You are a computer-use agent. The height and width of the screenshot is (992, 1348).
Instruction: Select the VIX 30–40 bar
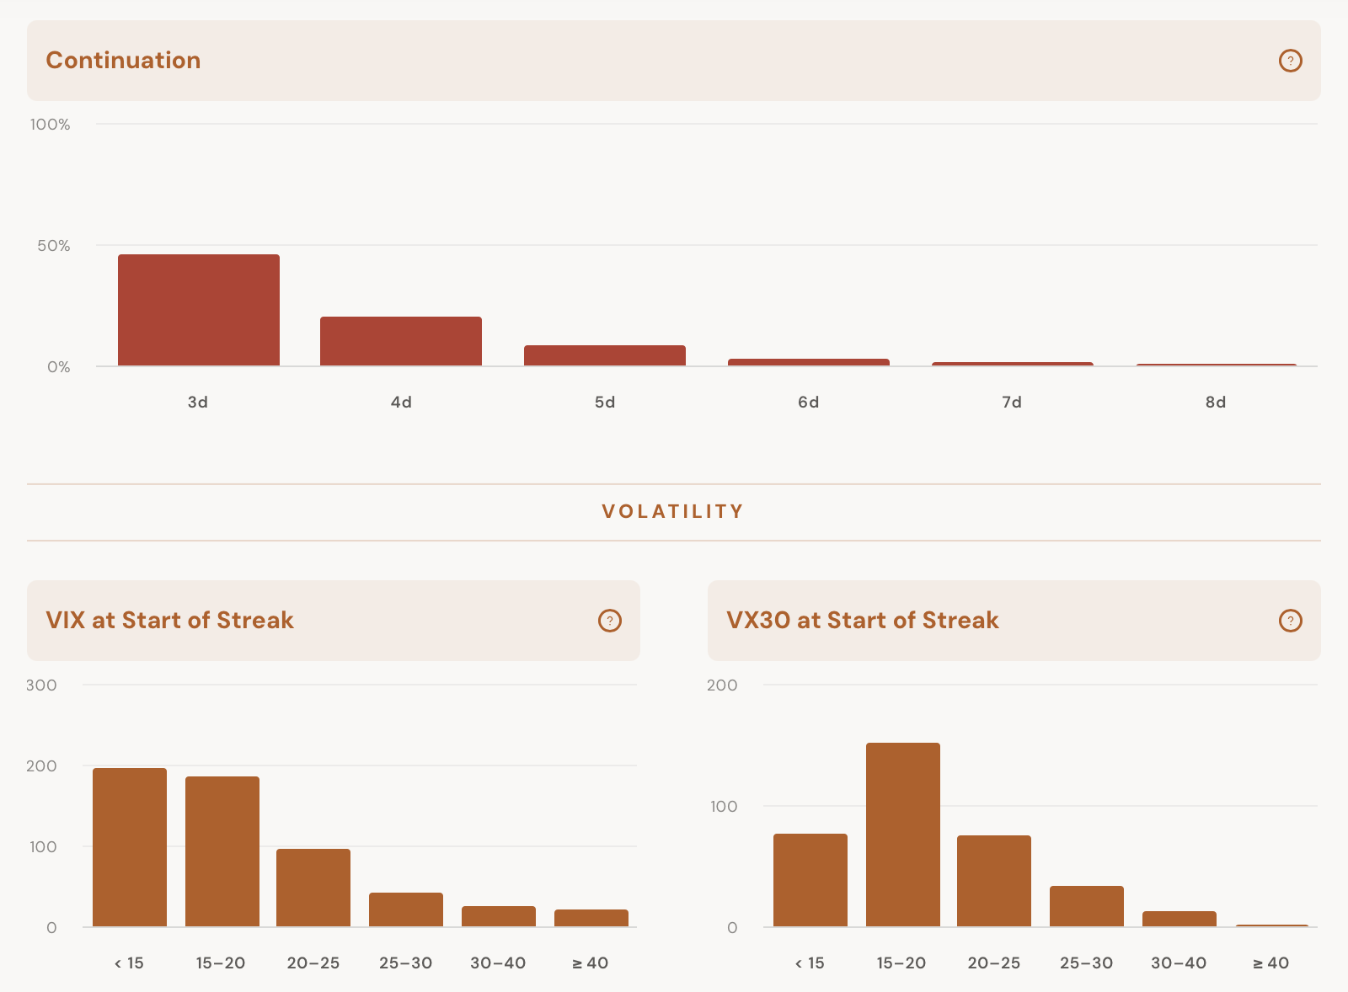499,916
